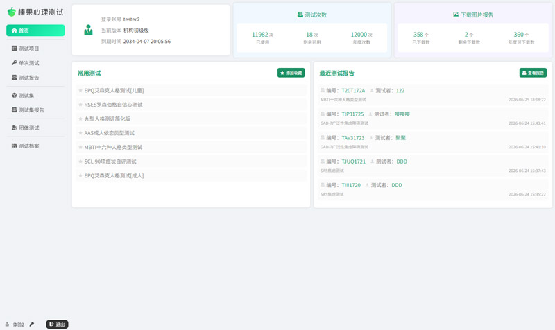
Task: Click the 11982次 已使用 count
Action: tap(263, 35)
